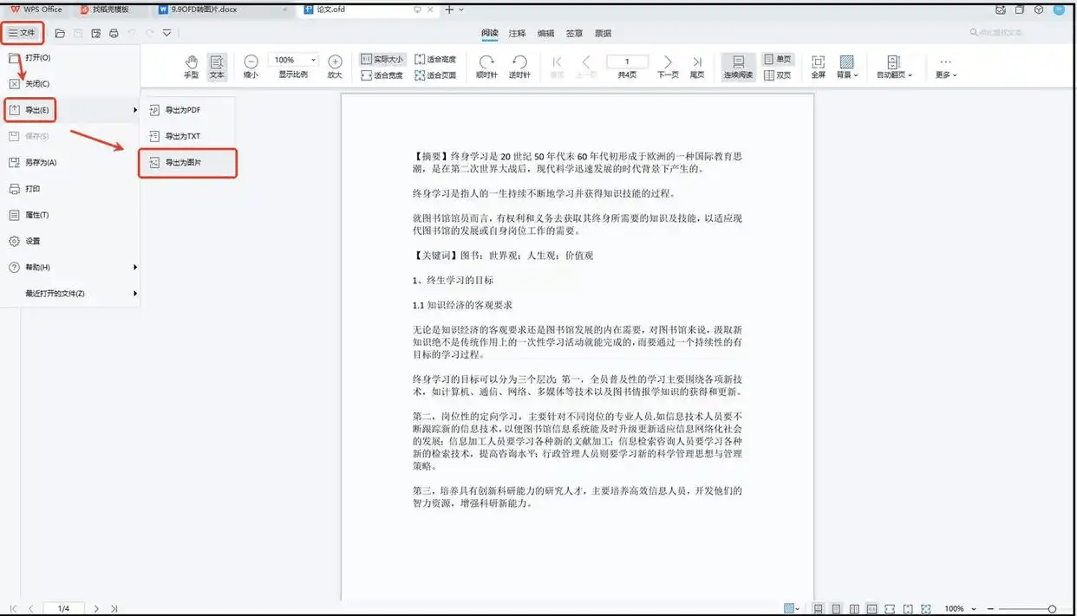
Task: Select the hand tool (手型)
Action: (192, 67)
